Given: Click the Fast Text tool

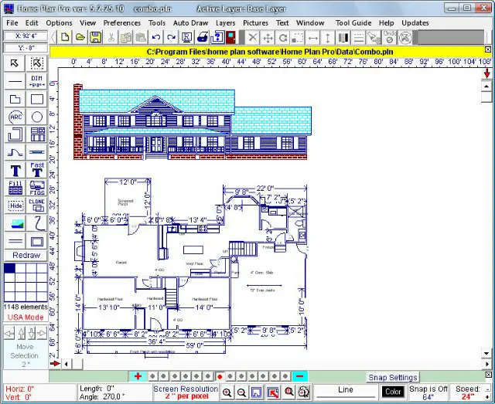Looking at the screenshot, I should (36, 169).
